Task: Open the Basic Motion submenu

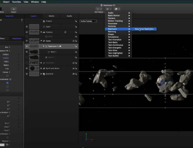Action: (x=118, y=16)
